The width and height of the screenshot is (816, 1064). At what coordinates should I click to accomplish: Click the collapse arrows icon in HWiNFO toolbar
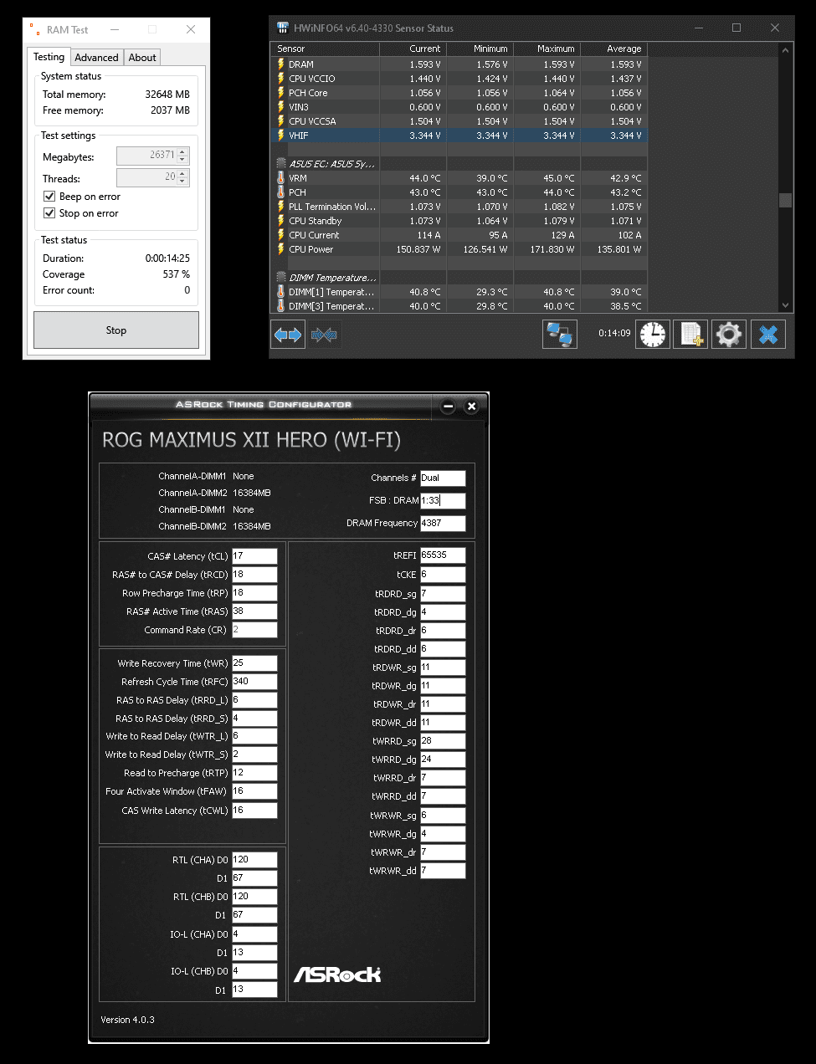(325, 335)
